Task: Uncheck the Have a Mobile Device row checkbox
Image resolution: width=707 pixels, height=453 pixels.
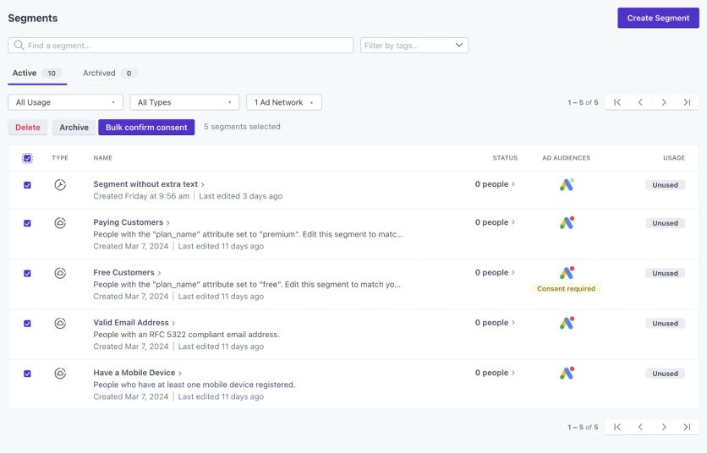Action: (28, 374)
